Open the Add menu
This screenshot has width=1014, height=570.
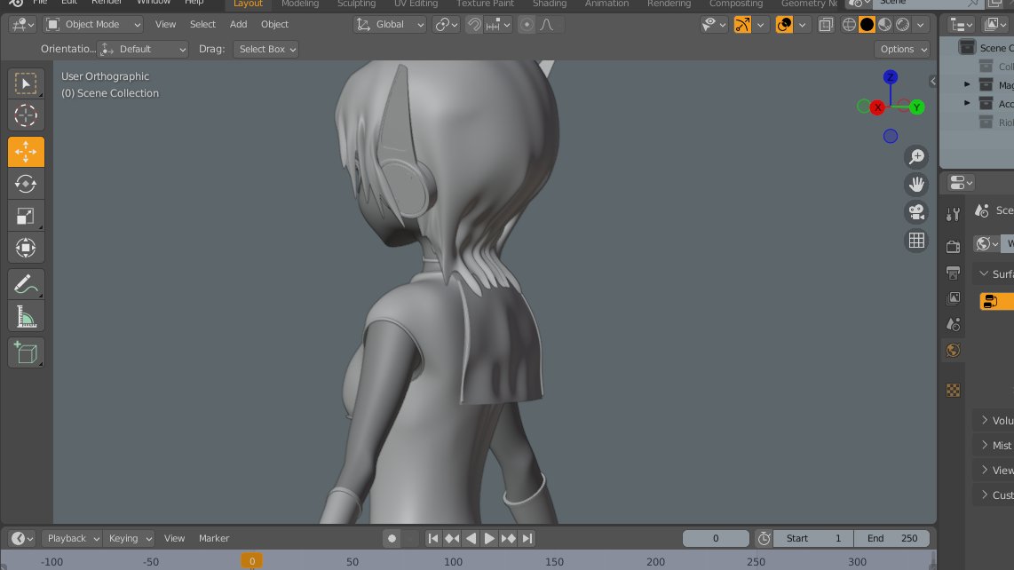239,25
